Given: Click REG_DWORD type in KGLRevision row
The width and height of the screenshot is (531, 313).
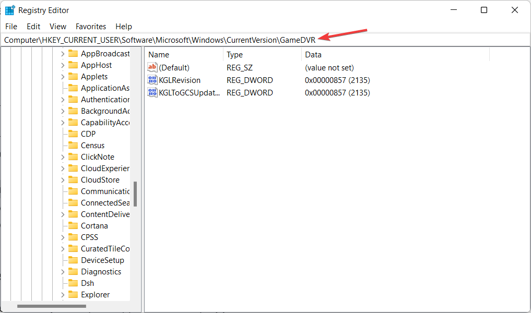Looking at the screenshot, I should coord(250,80).
